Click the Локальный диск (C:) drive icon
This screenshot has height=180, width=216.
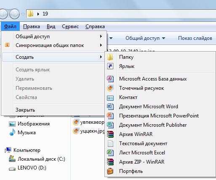[x=12, y=159]
